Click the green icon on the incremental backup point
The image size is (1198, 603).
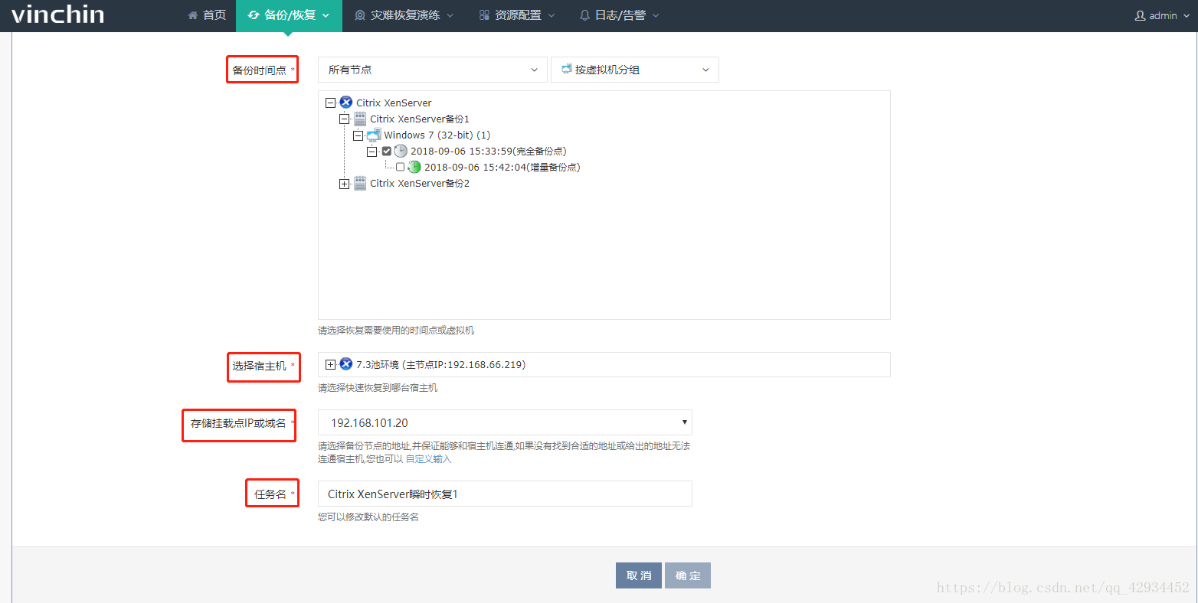click(414, 167)
